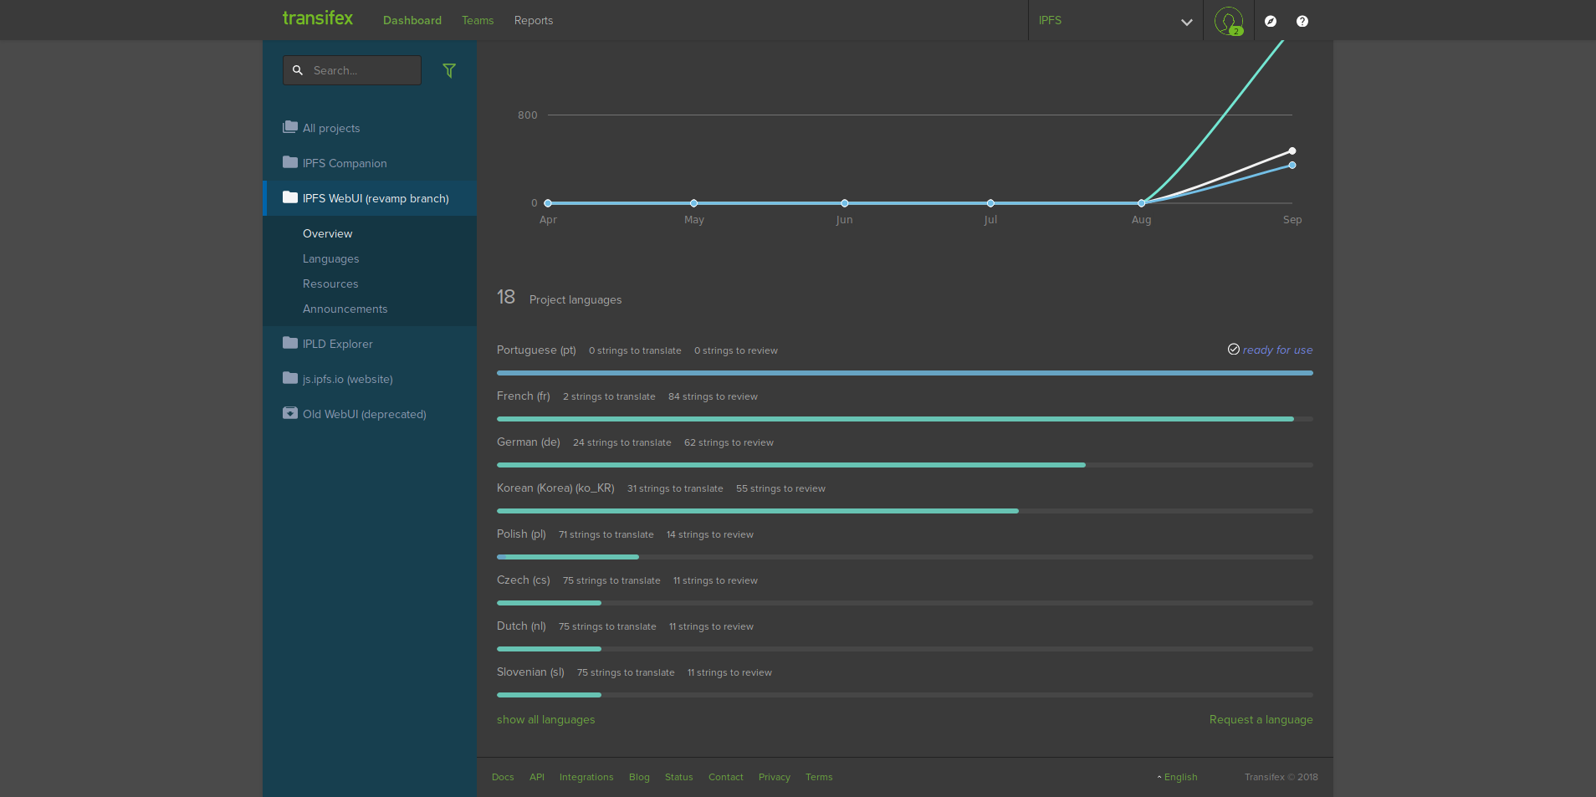Select Overview in the project submenu

pyautogui.click(x=328, y=233)
